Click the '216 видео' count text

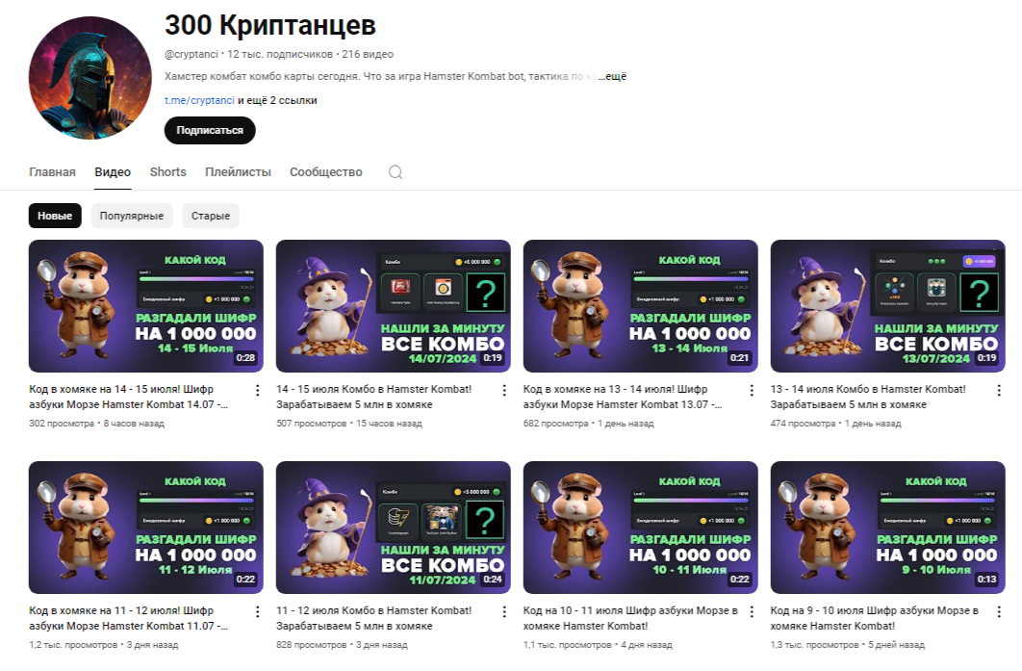(368, 54)
